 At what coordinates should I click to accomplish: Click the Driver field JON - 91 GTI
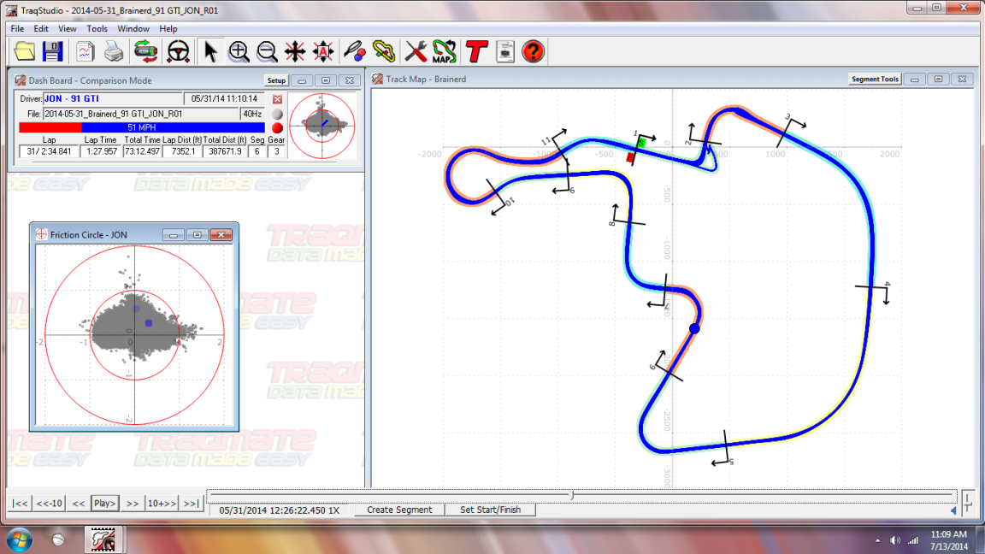113,98
